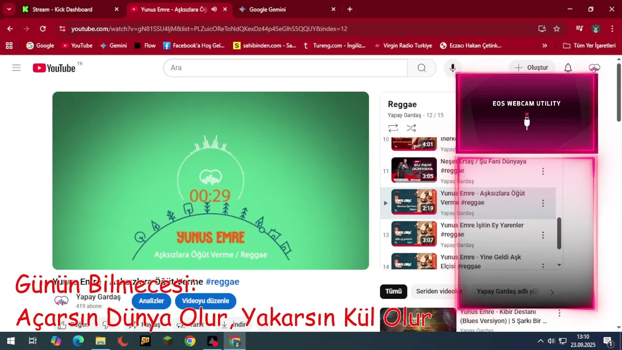Open the Minecraft block taskbar icon
The height and width of the screenshot is (350, 622).
point(168,341)
